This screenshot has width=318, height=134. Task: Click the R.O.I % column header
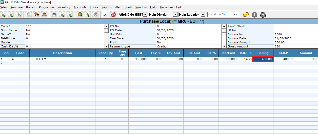pos(246,53)
